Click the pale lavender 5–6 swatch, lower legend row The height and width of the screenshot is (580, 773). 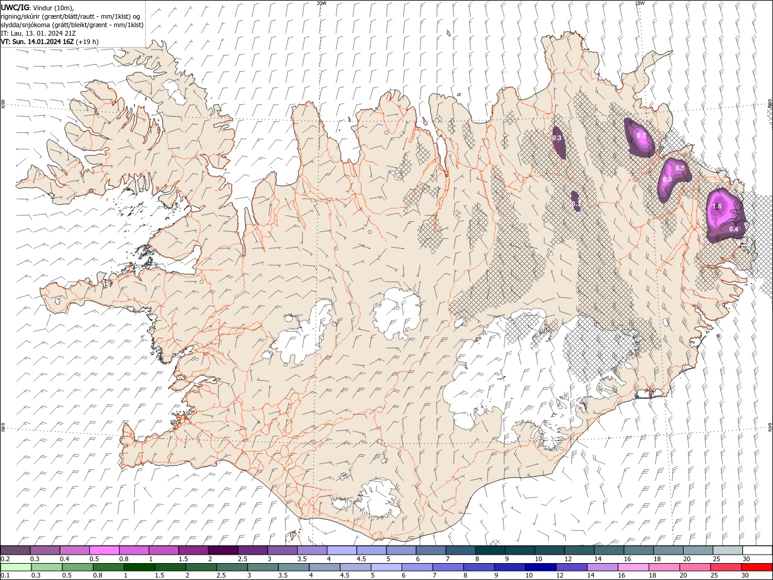click(x=385, y=567)
